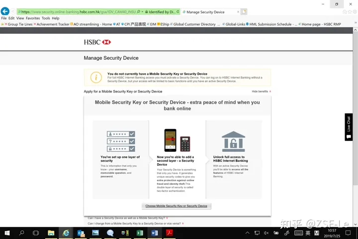
Task: Open the File menu
Action: pyautogui.click(x=4, y=18)
